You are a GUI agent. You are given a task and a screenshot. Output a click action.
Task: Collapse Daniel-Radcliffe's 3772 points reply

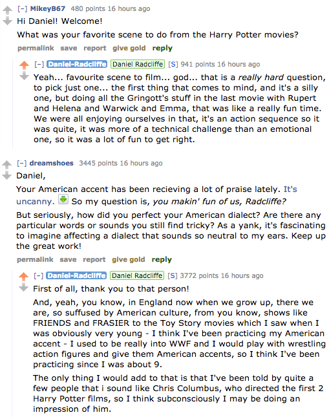pos(39,276)
